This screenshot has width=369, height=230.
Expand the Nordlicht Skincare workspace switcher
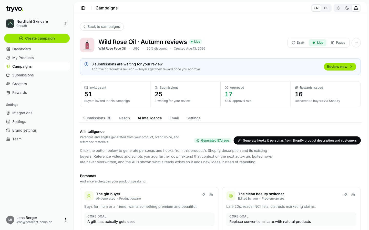click(x=37, y=24)
